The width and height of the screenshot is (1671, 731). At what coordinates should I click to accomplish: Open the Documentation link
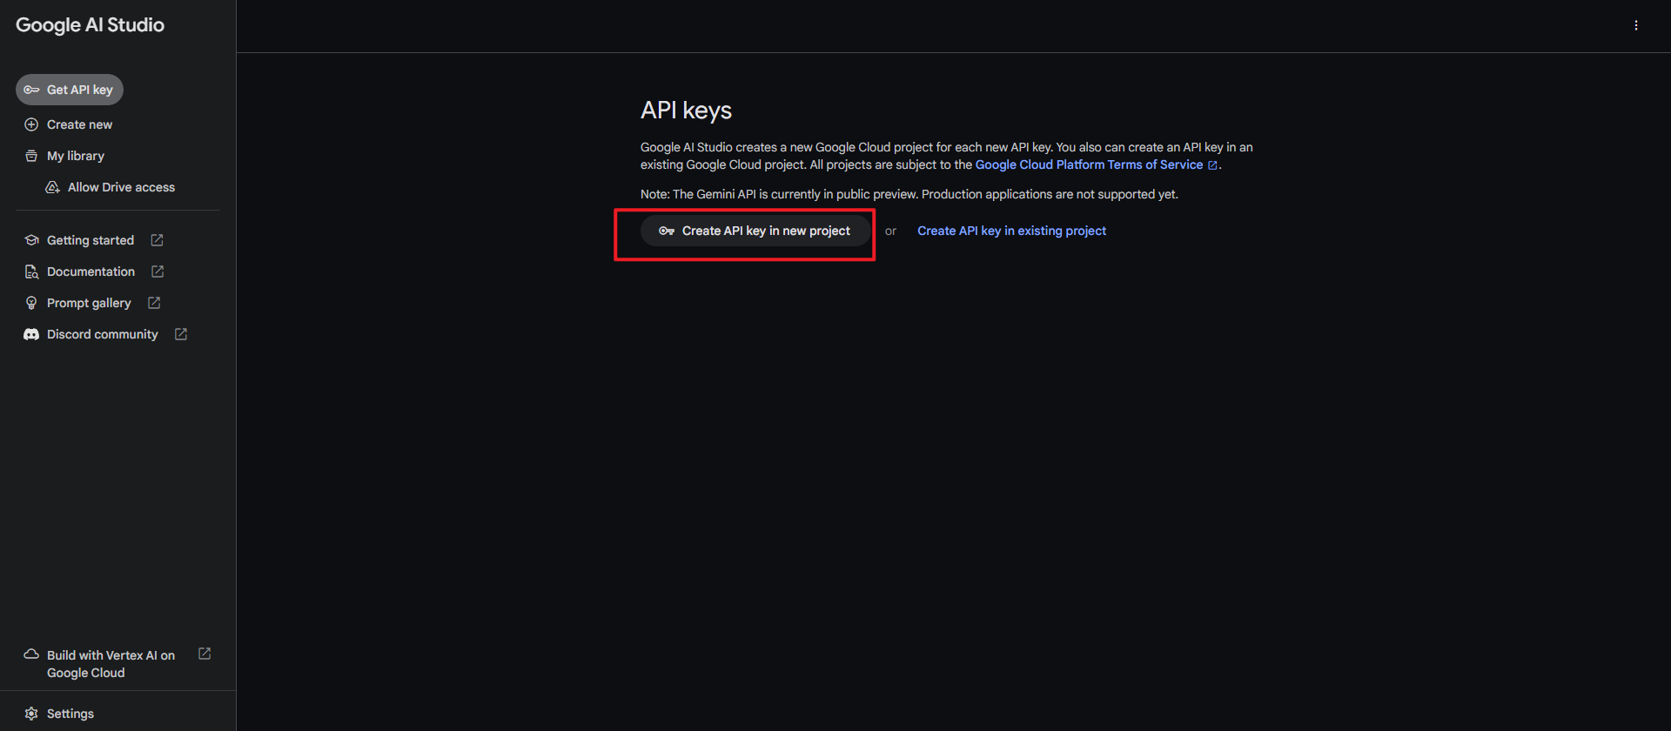point(91,272)
